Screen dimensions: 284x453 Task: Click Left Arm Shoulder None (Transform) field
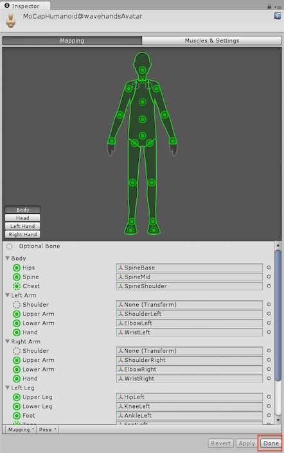click(x=190, y=305)
